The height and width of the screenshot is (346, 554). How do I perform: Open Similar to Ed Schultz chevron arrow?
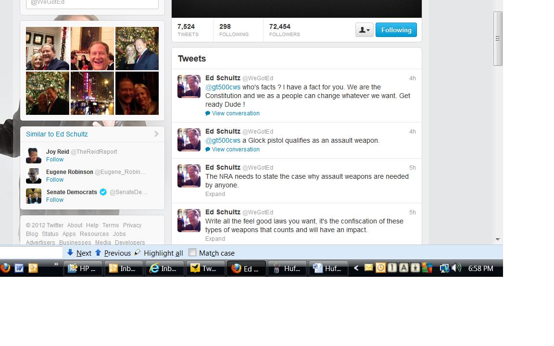pyautogui.click(x=156, y=134)
